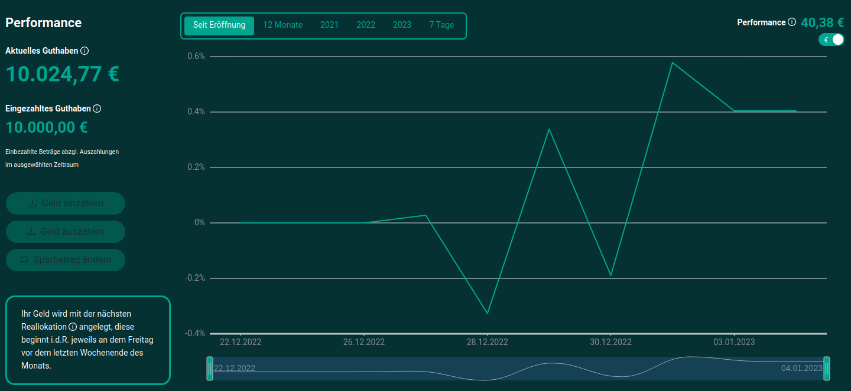851x391 pixels.
Task: Click swap icon in Sparbetrag ändern button
Action: tap(24, 260)
